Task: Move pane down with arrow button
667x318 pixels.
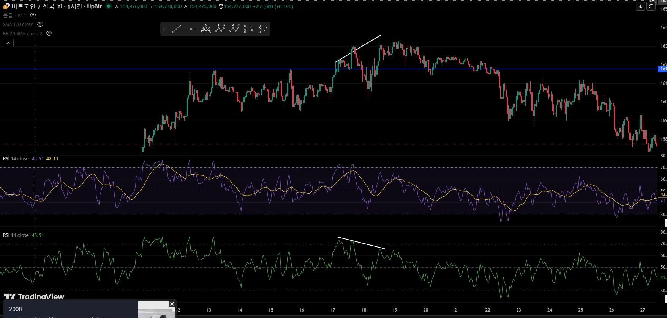Action: coord(640,6)
